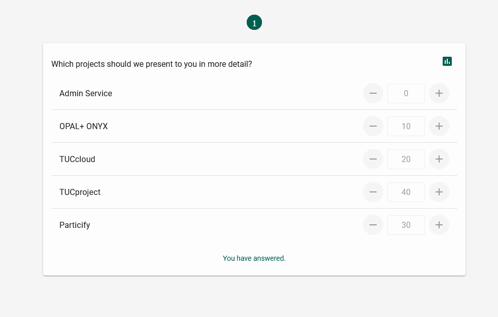Open the results chart icon

click(447, 61)
